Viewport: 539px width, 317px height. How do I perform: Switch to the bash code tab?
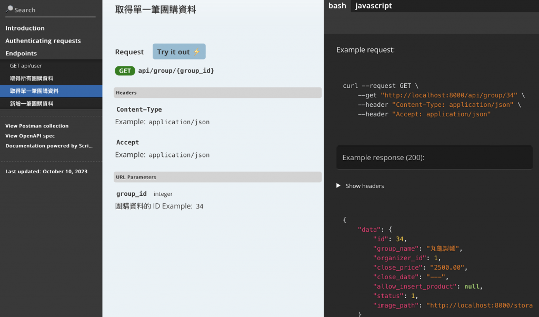point(337,6)
